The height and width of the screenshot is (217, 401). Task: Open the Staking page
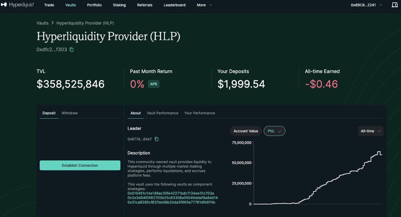119,5
